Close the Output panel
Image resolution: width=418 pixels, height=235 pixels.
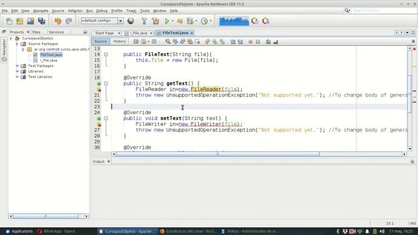[x=108, y=161]
